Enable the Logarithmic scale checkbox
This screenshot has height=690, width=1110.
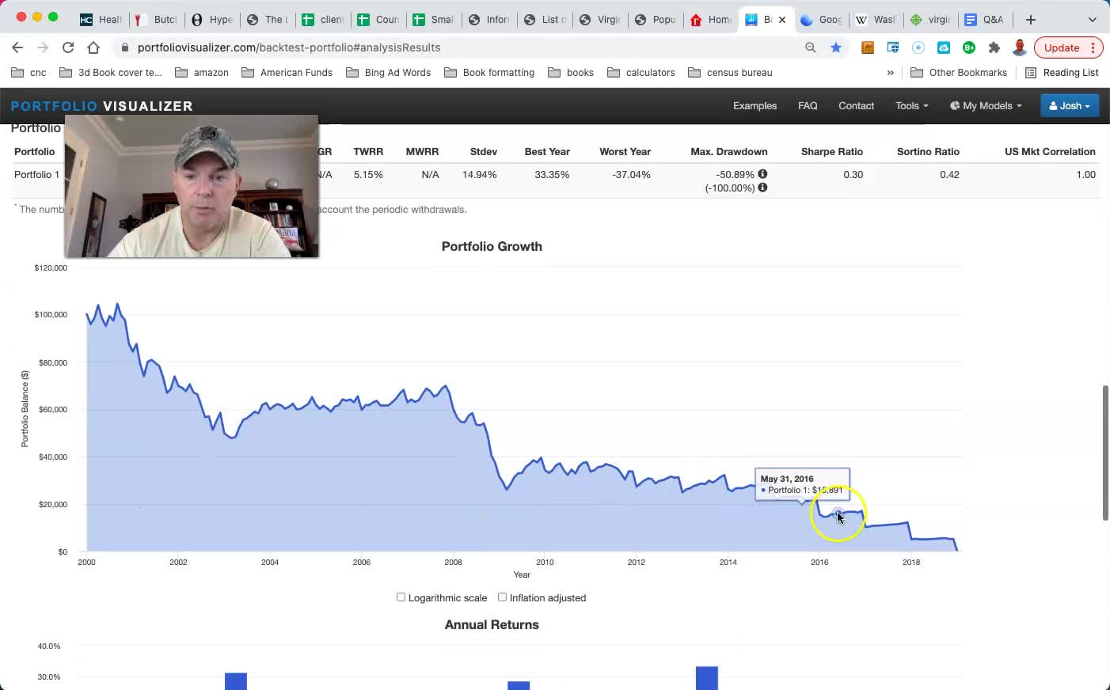coord(401,597)
